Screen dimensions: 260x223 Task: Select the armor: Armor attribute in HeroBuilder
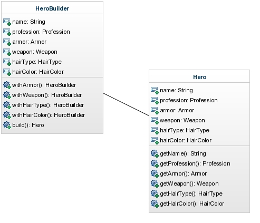[30, 42]
